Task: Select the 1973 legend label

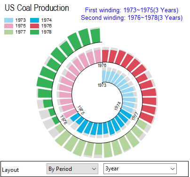Action: pyautogui.click(x=21, y=20)
